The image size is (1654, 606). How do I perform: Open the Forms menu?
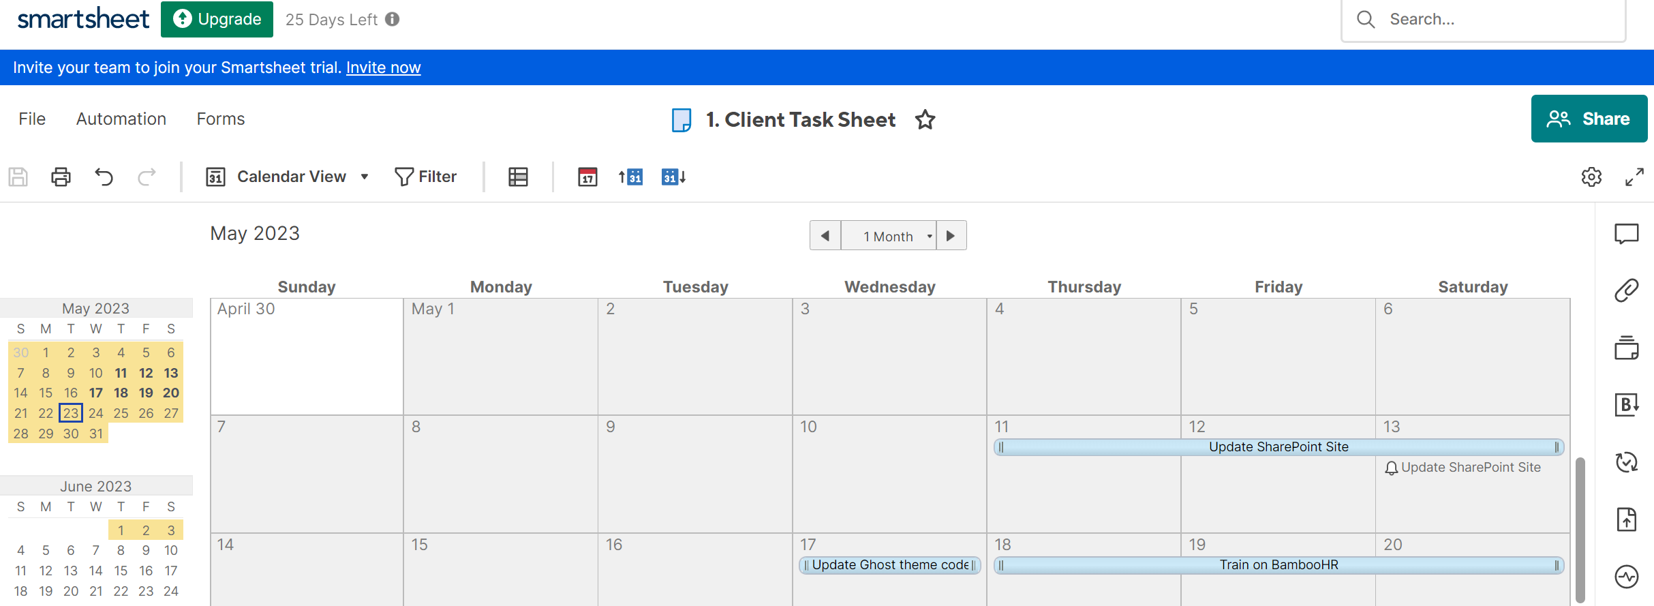(221, 119)
